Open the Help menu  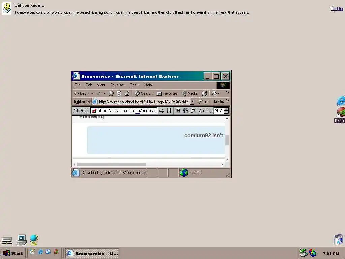click(148, 85)
